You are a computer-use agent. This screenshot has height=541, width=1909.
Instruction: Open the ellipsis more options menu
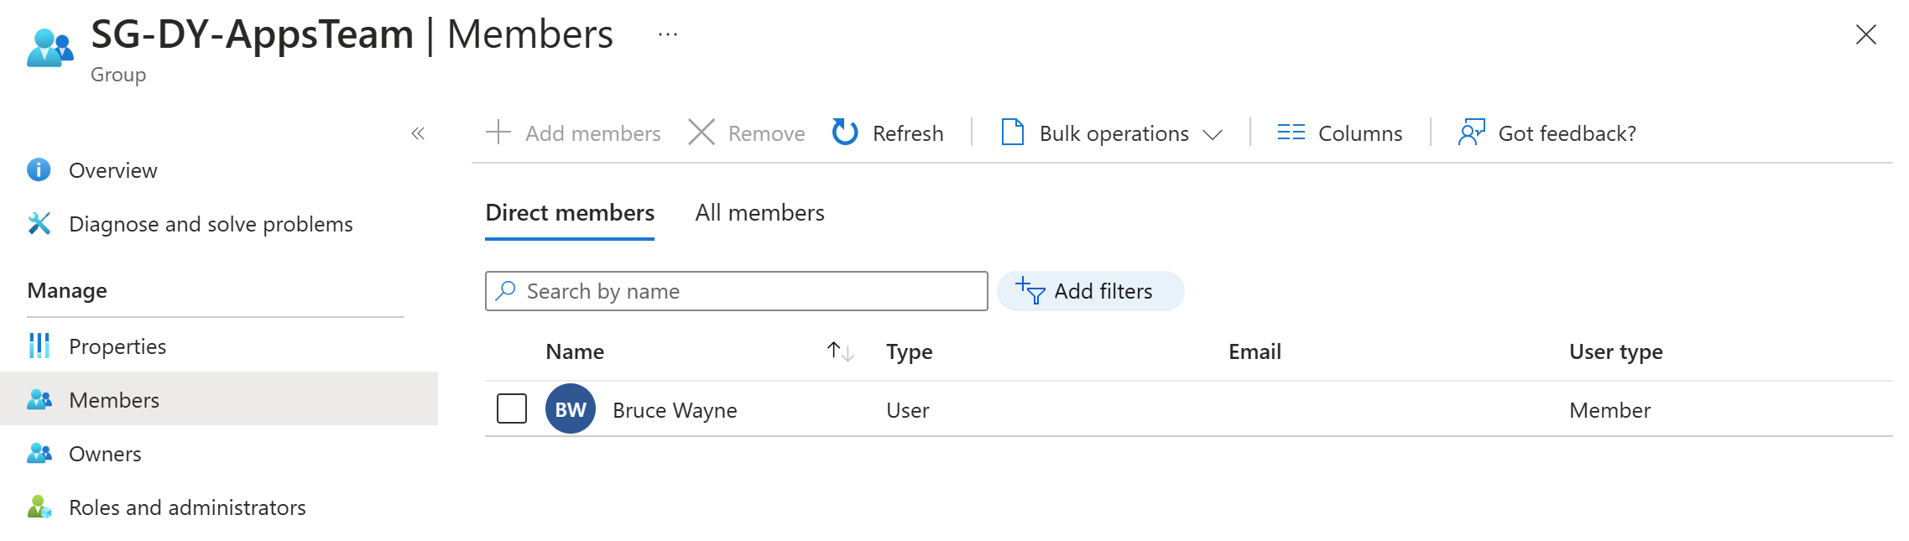coord(668,34)
